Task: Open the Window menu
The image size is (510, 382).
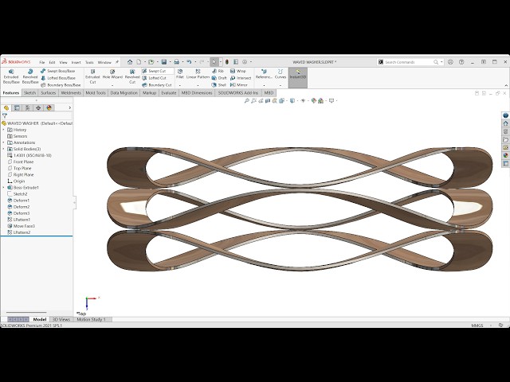Action: [104, 62]
